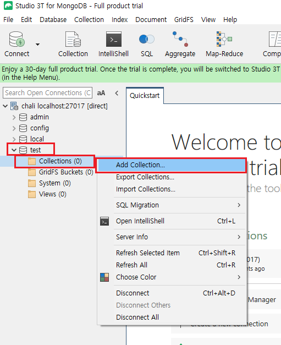
Task: Collapse the test database
Action: tap(14, 150)
